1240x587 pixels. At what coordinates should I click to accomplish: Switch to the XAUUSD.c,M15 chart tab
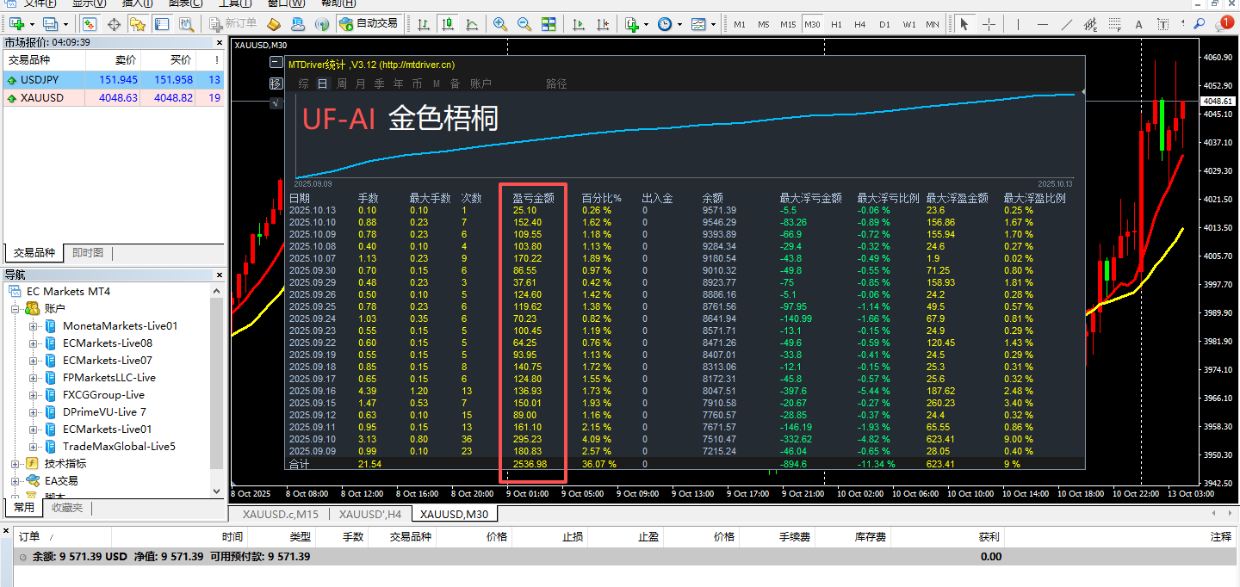pos(280,514)
